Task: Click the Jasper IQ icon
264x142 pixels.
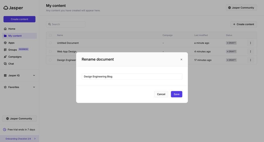Action: (x=5, y=75)
